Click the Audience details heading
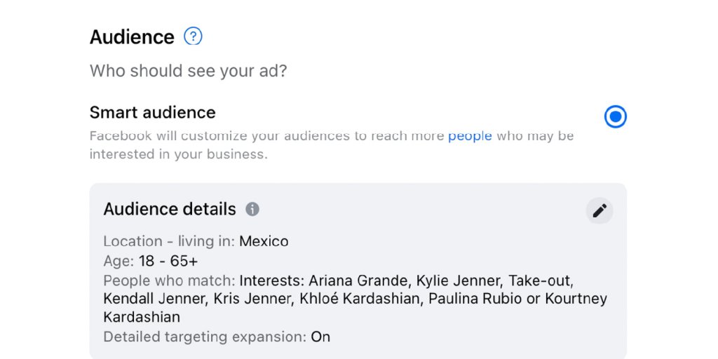This screenshot has height=359, width=718. pyautogui.click(x=170, y=209)
